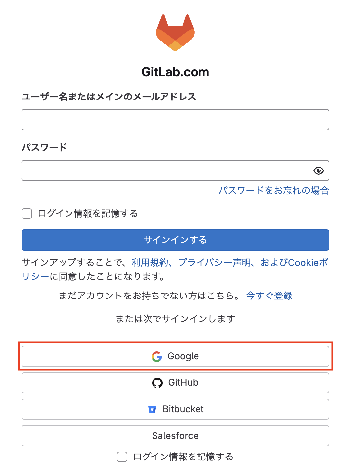Click the username or email input field

pyautogui.click(x=175, y=120)
